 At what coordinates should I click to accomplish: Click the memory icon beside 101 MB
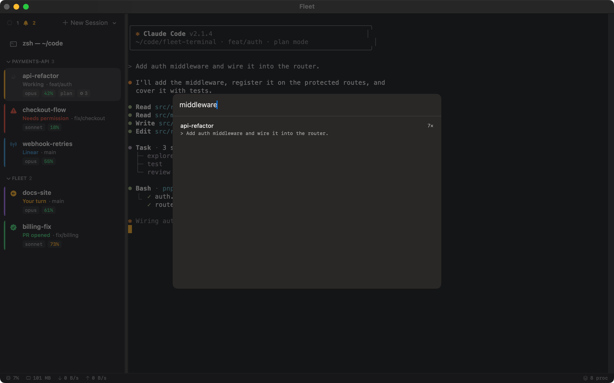28,378
